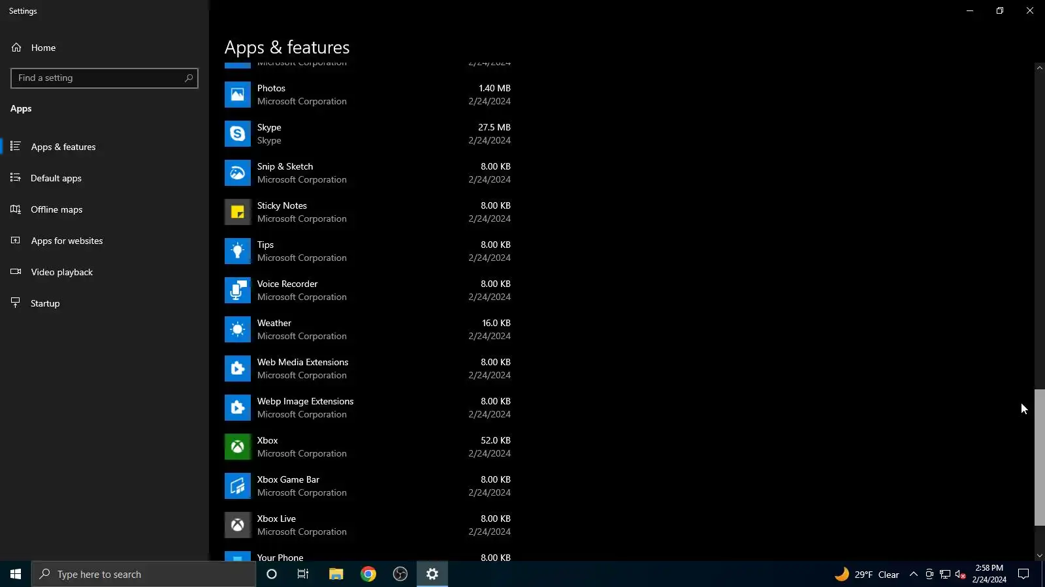Open the Action Center notifications icon
This screenshot has width=1045, height=587.
click(1023, 574)
